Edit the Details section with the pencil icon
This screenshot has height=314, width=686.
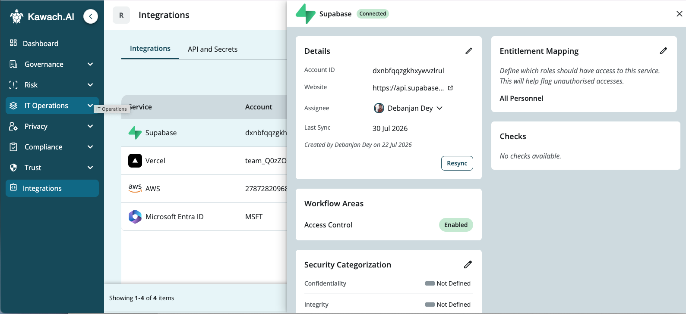pyautogui.click(x=469, y=51)
